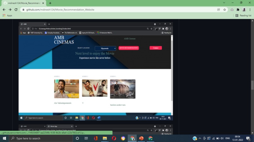Open the camera extension icon in Chrome toolbar
Image resolution: width=254 pixels, height=142 pixels.
point(232,10)
